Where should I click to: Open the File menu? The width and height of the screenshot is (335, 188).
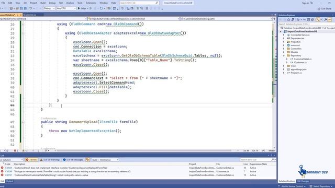[3, 3]
